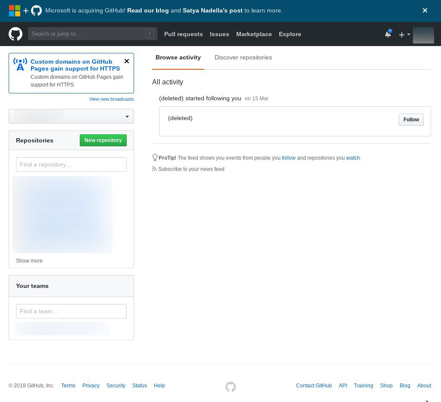Click the GitHub Octocat logo in navbar
441x402 pixels.
pyautogui.click(x=16, y=34)
